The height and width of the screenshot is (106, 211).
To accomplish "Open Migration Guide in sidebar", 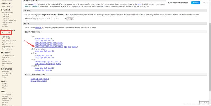I will coord(8,47).
